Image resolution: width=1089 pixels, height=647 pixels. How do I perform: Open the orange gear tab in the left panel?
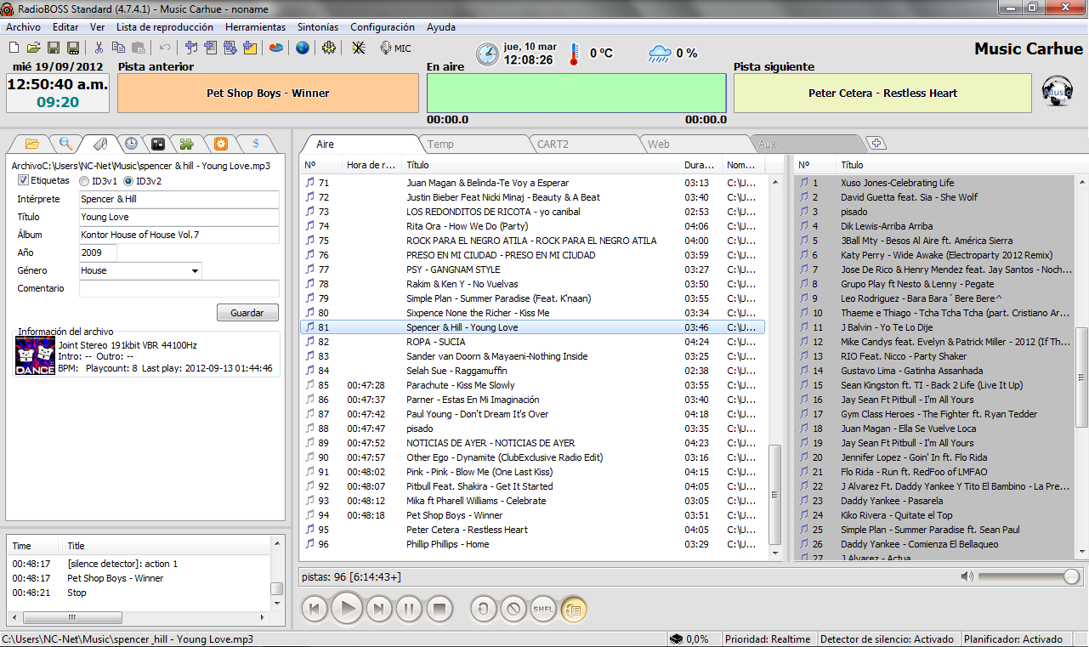coord(220,143)
